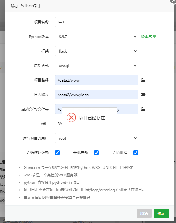This screenshot has width=176, height=223.
Task: Click the Python版本 label
Action: (39, 37)
